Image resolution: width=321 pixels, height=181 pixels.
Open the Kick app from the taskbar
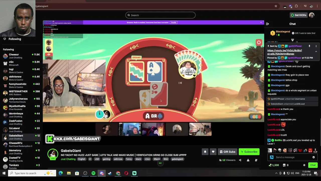[134, 173]
